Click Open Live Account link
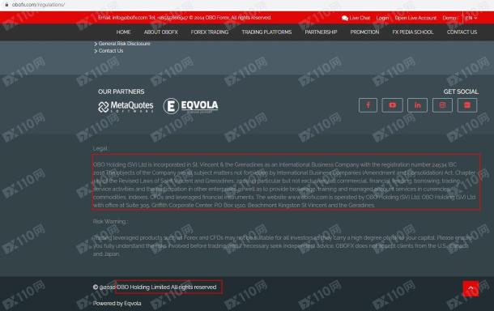Image resolution: width=494 pixels, height=311 pixels. point(415,18)
